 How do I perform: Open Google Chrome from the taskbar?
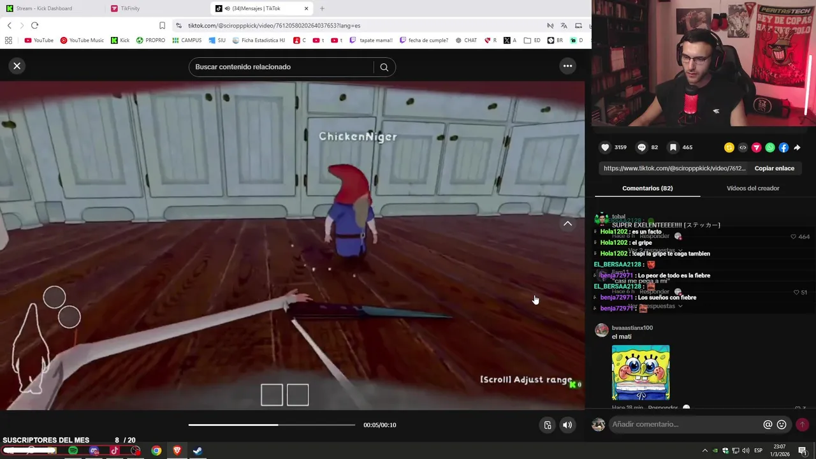click(x=156, y=451)
